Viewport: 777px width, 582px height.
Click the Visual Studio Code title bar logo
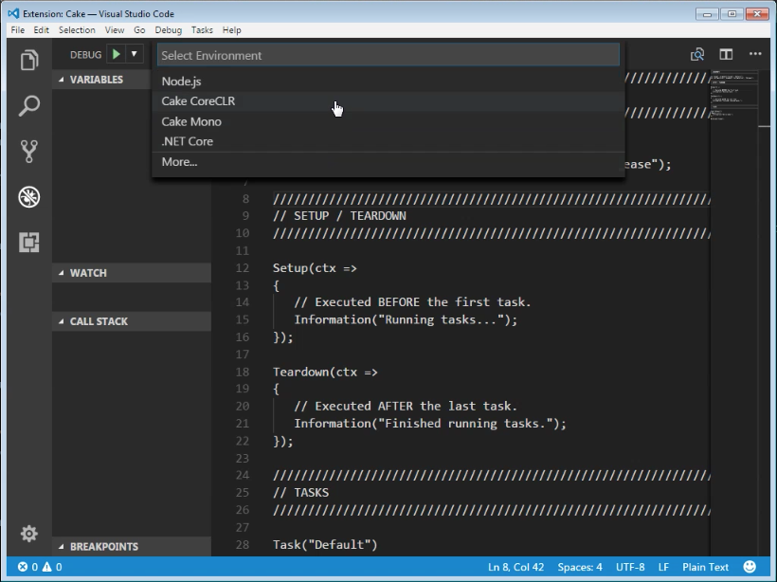[x=13, y=13]
